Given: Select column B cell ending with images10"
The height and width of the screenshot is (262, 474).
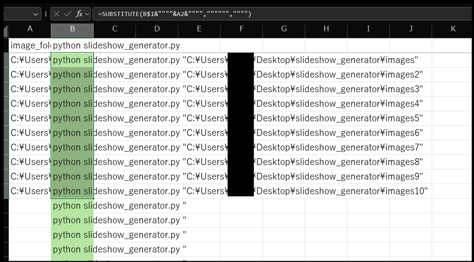Looking at the screenshot, I should [x=72, y=191].
